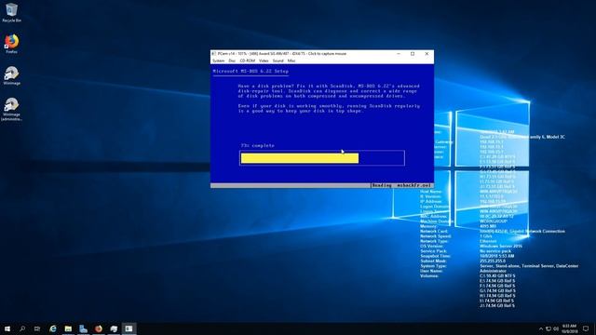Screen dimensions: 596x335
Task: Open the Video menu in PCem
Action: 264,60
